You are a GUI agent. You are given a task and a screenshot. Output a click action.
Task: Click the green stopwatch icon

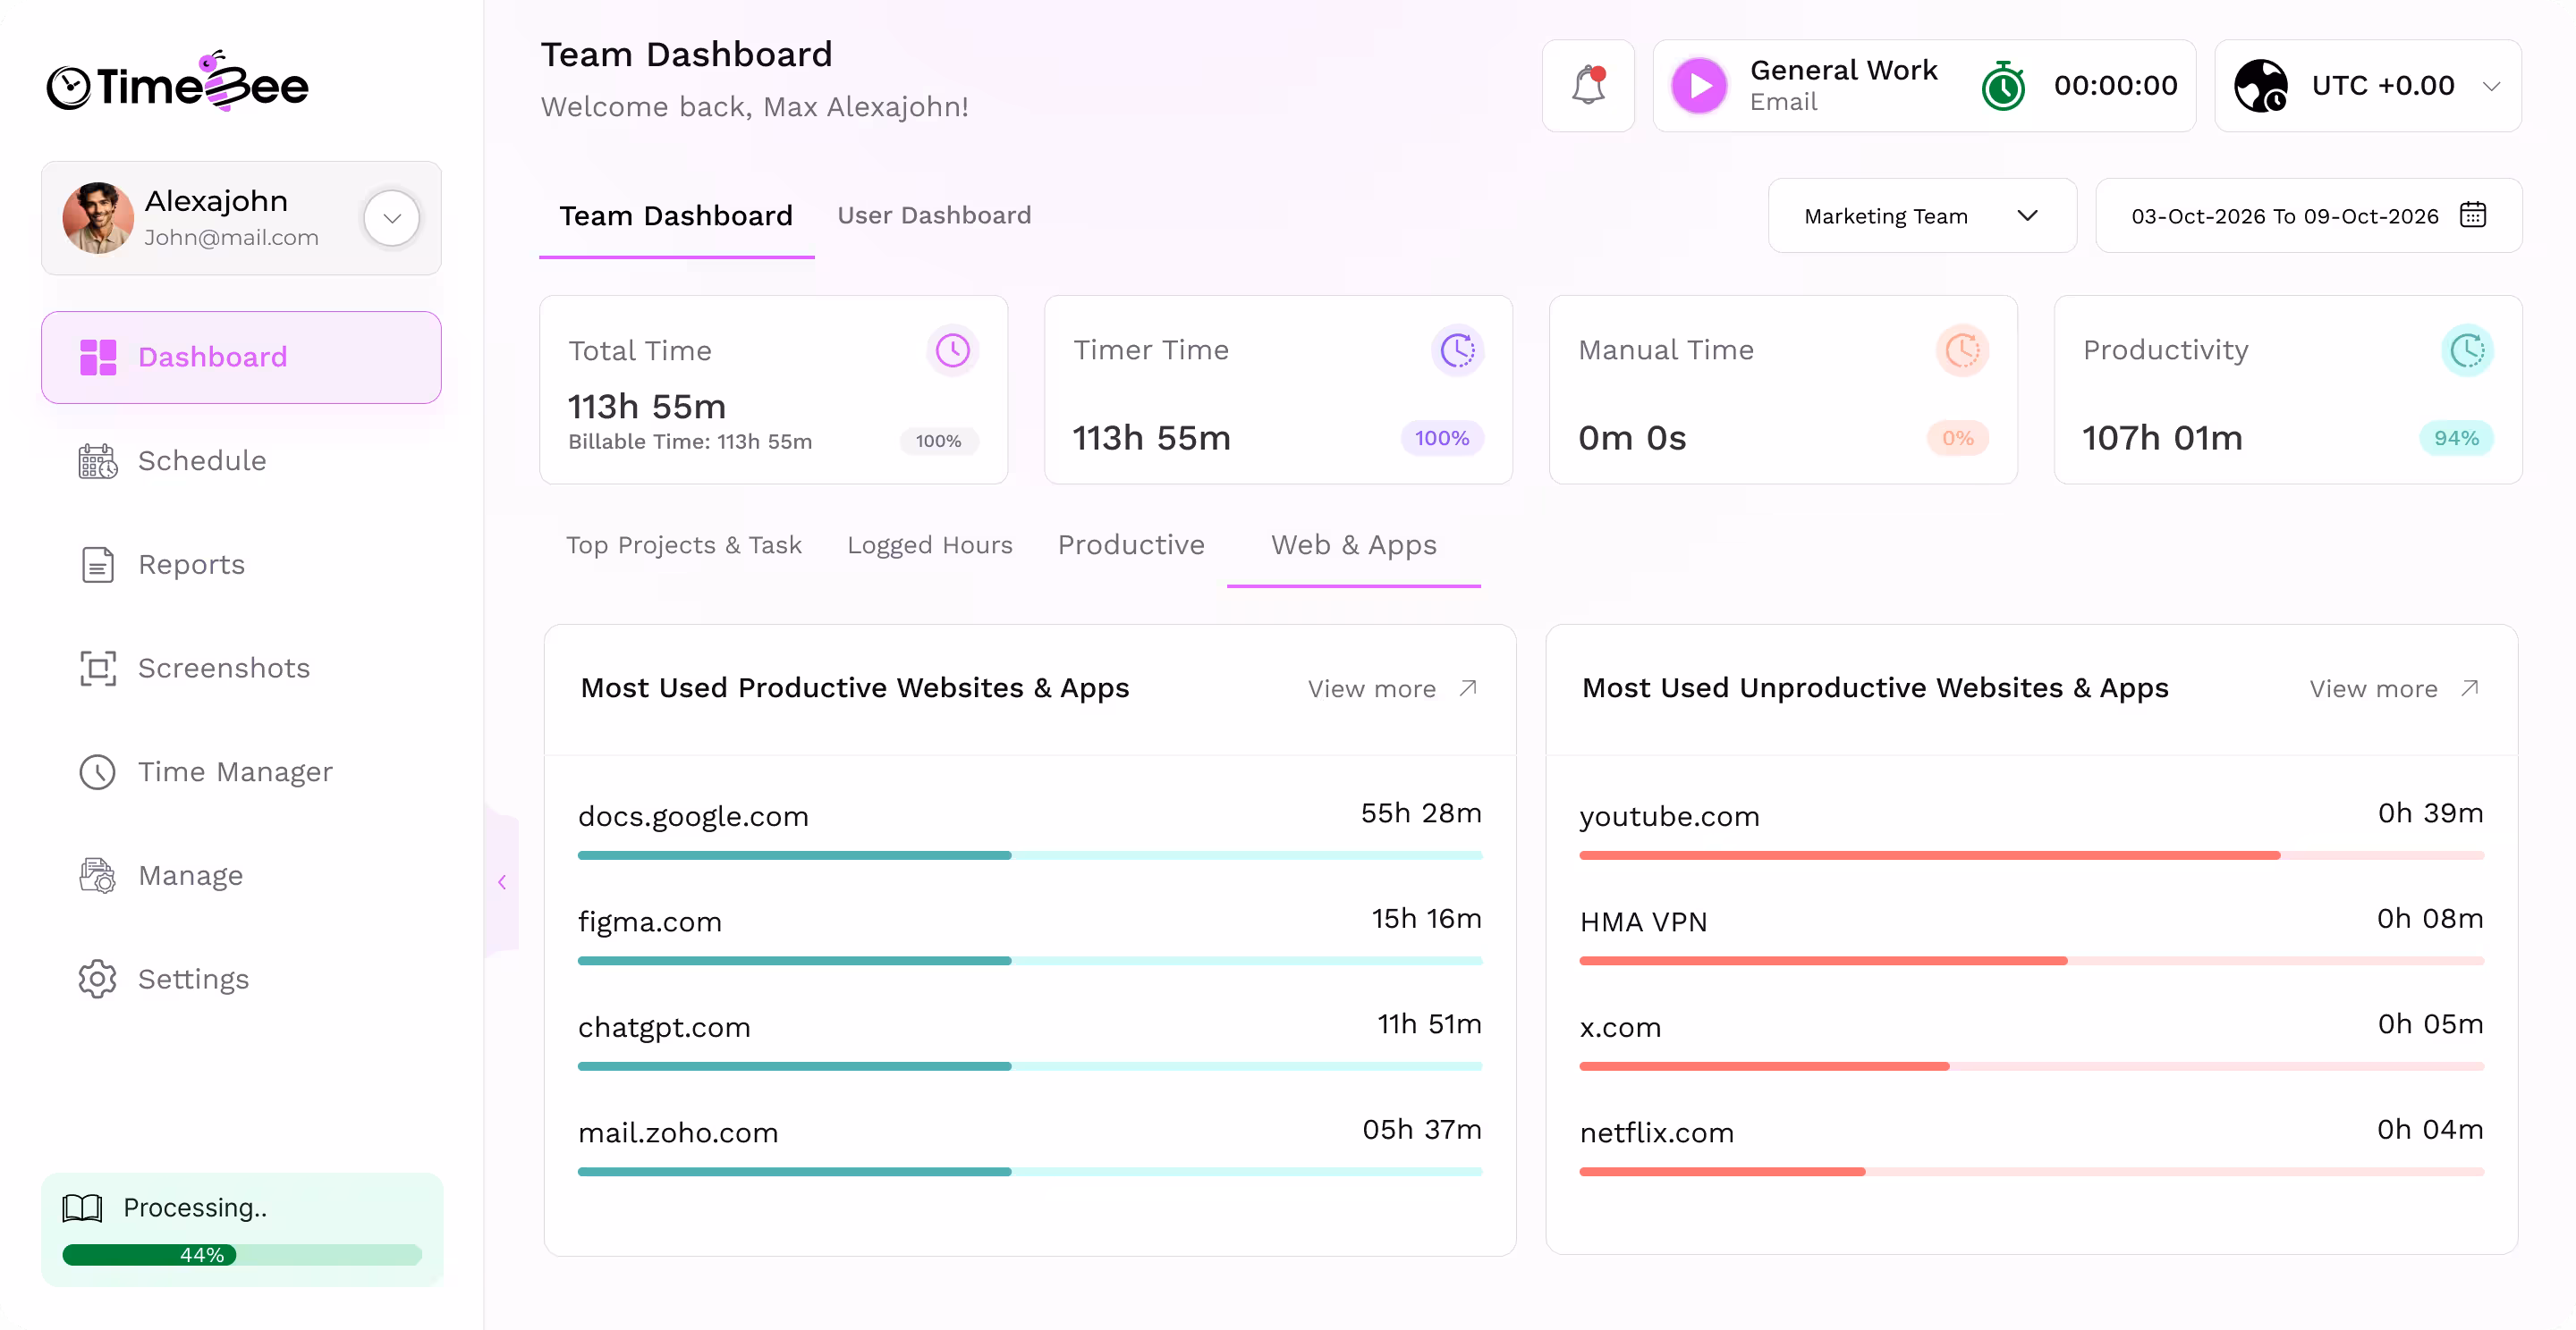(x=2003, y=86)
